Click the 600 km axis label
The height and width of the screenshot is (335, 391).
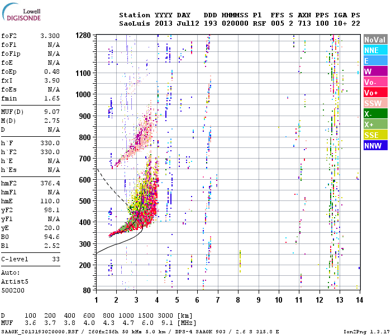(85, 180)
